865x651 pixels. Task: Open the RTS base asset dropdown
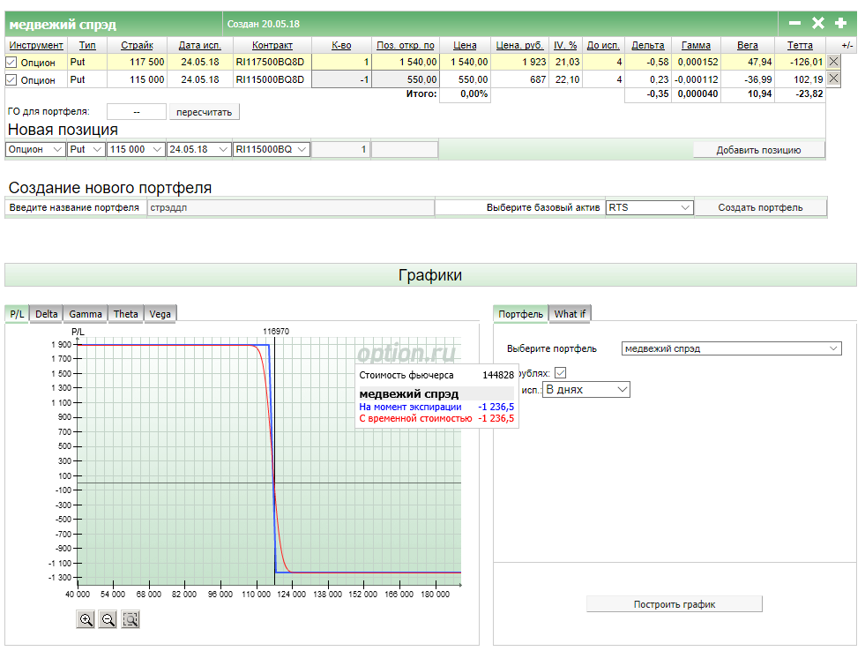pyautogui.click(x=649, y=207)
